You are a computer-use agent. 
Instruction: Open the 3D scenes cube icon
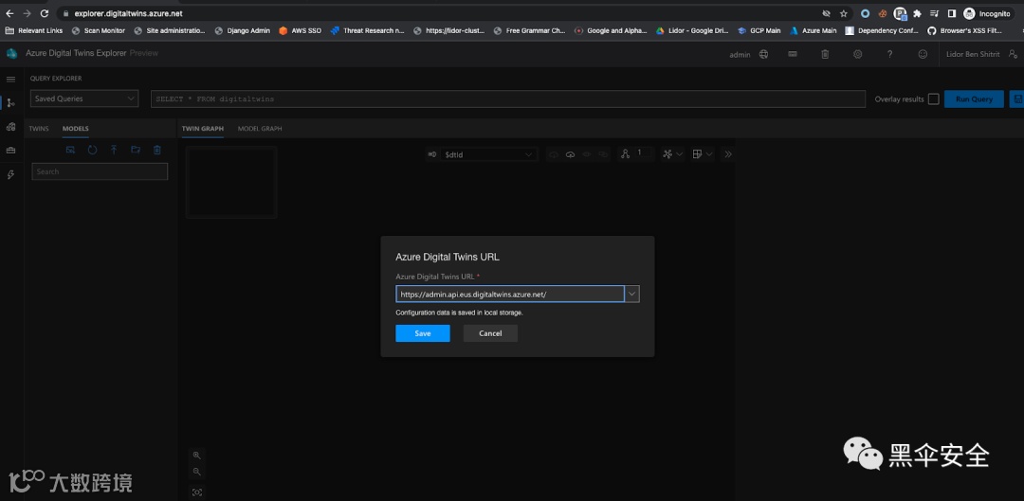10,127
